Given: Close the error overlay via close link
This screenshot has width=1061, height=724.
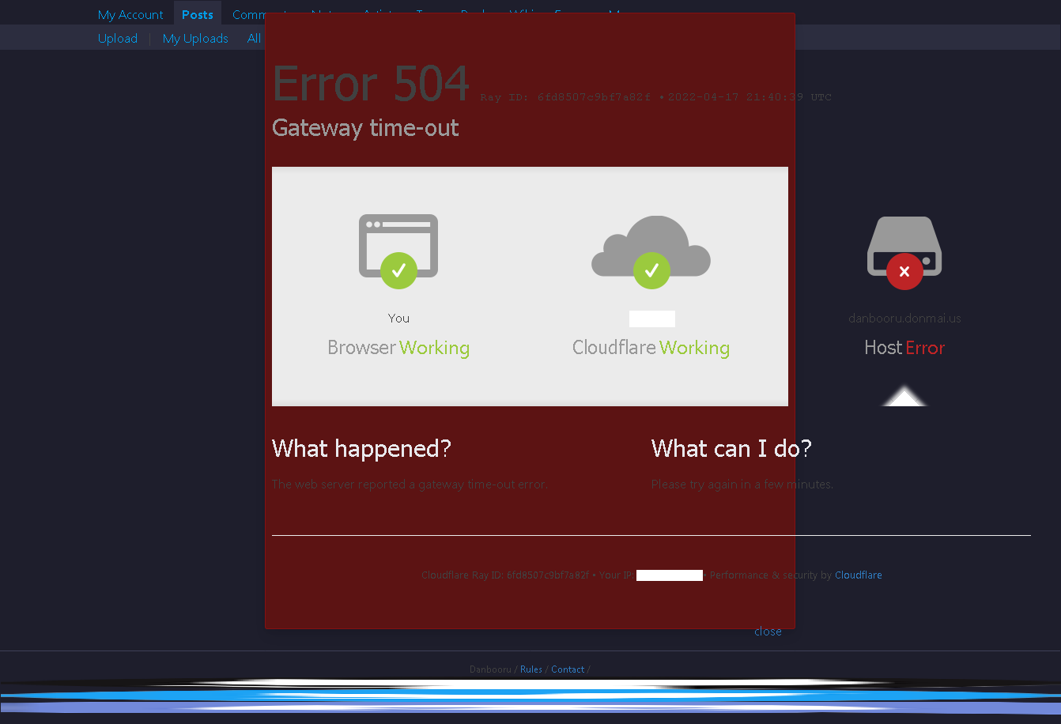Looking at the screenshot, I should pos(768,632).
